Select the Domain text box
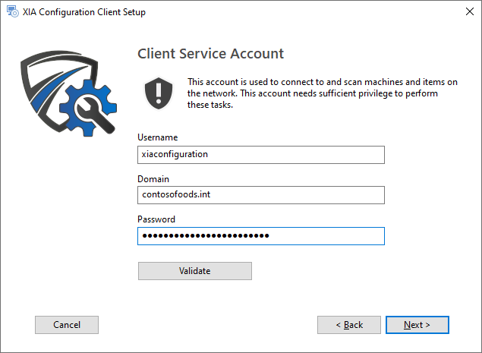 click(x=261, y=195)
